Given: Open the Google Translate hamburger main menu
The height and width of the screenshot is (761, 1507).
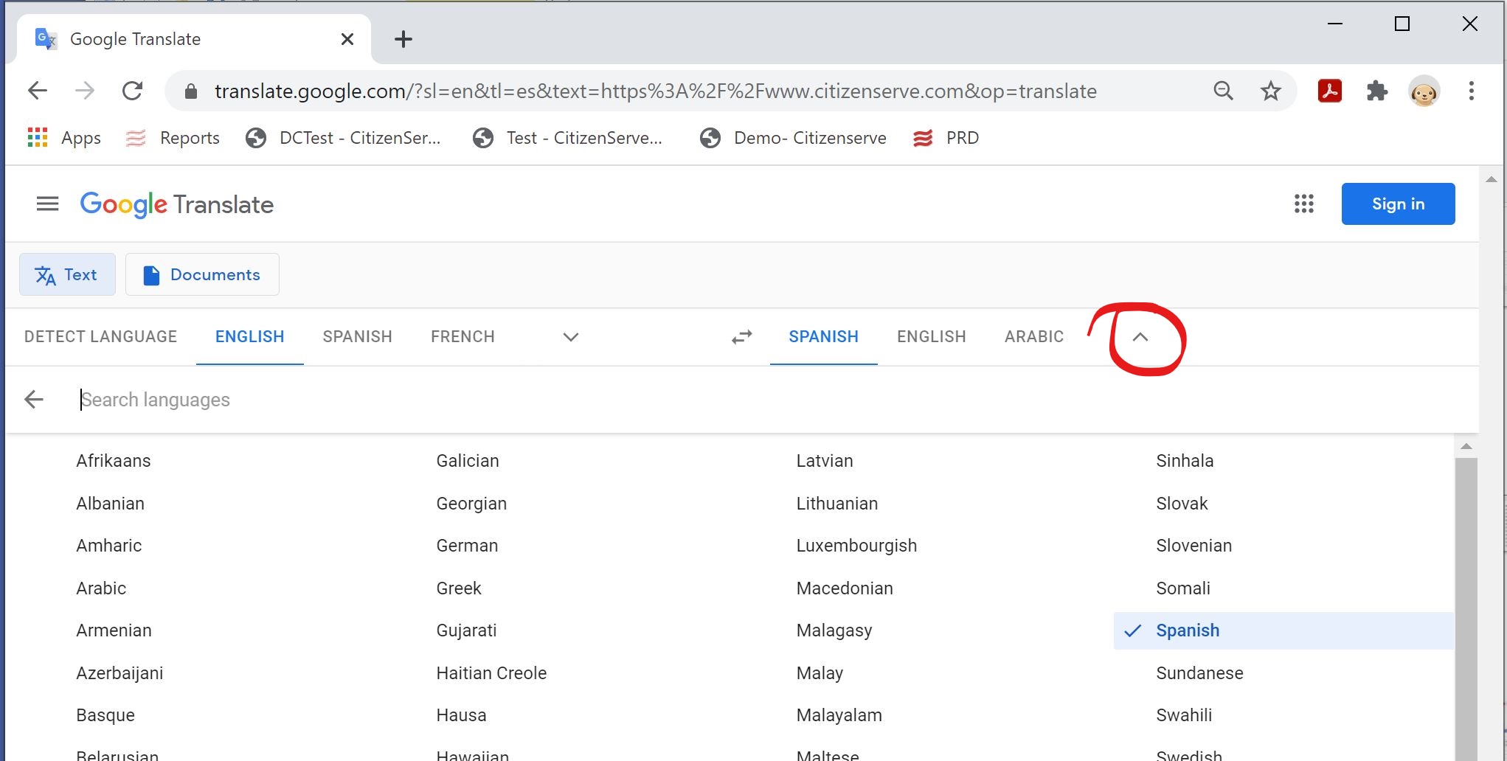Looking at the screenshot, I should [47, 204].
